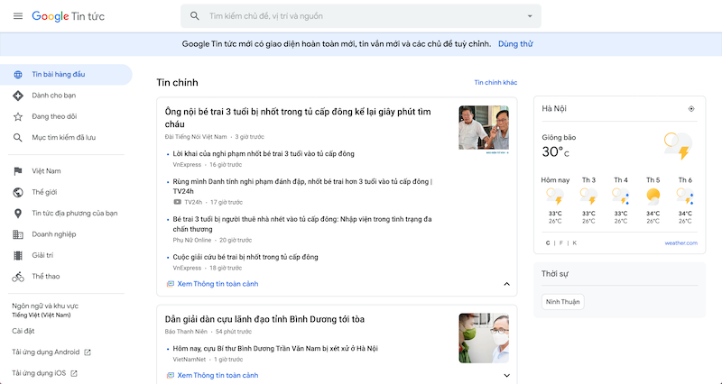722x384 pixels.
Task: Select Th 5 sunny forecast icon
Action: 653,197
